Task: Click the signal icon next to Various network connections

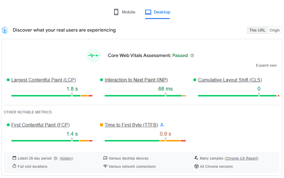Action: [105, 166]
